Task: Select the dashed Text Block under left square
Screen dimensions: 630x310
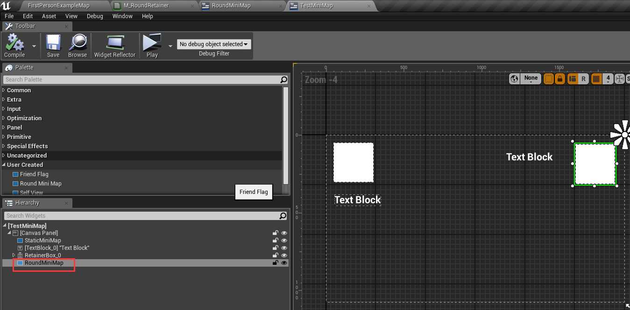Action: point(357,200)
